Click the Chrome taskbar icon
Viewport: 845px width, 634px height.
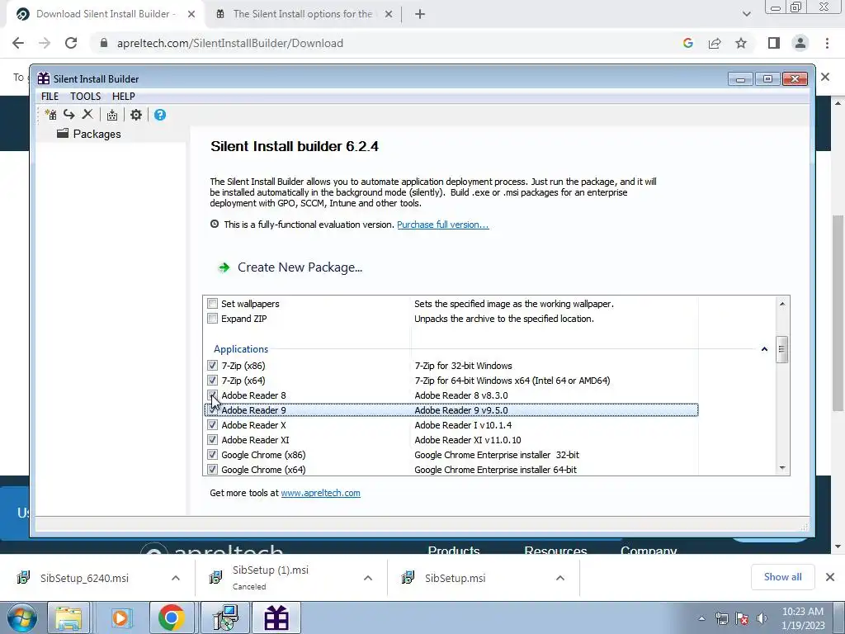coord(172,618)
